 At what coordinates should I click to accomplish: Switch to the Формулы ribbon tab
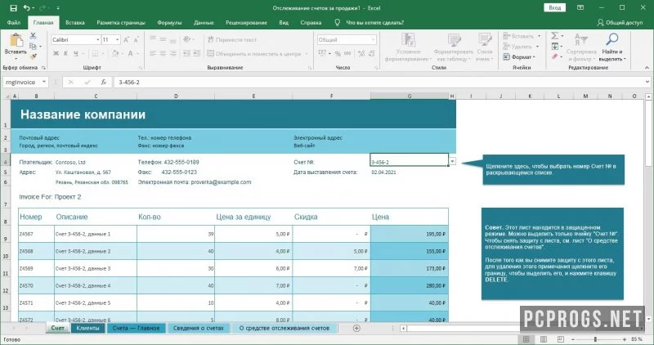point(169,23)
